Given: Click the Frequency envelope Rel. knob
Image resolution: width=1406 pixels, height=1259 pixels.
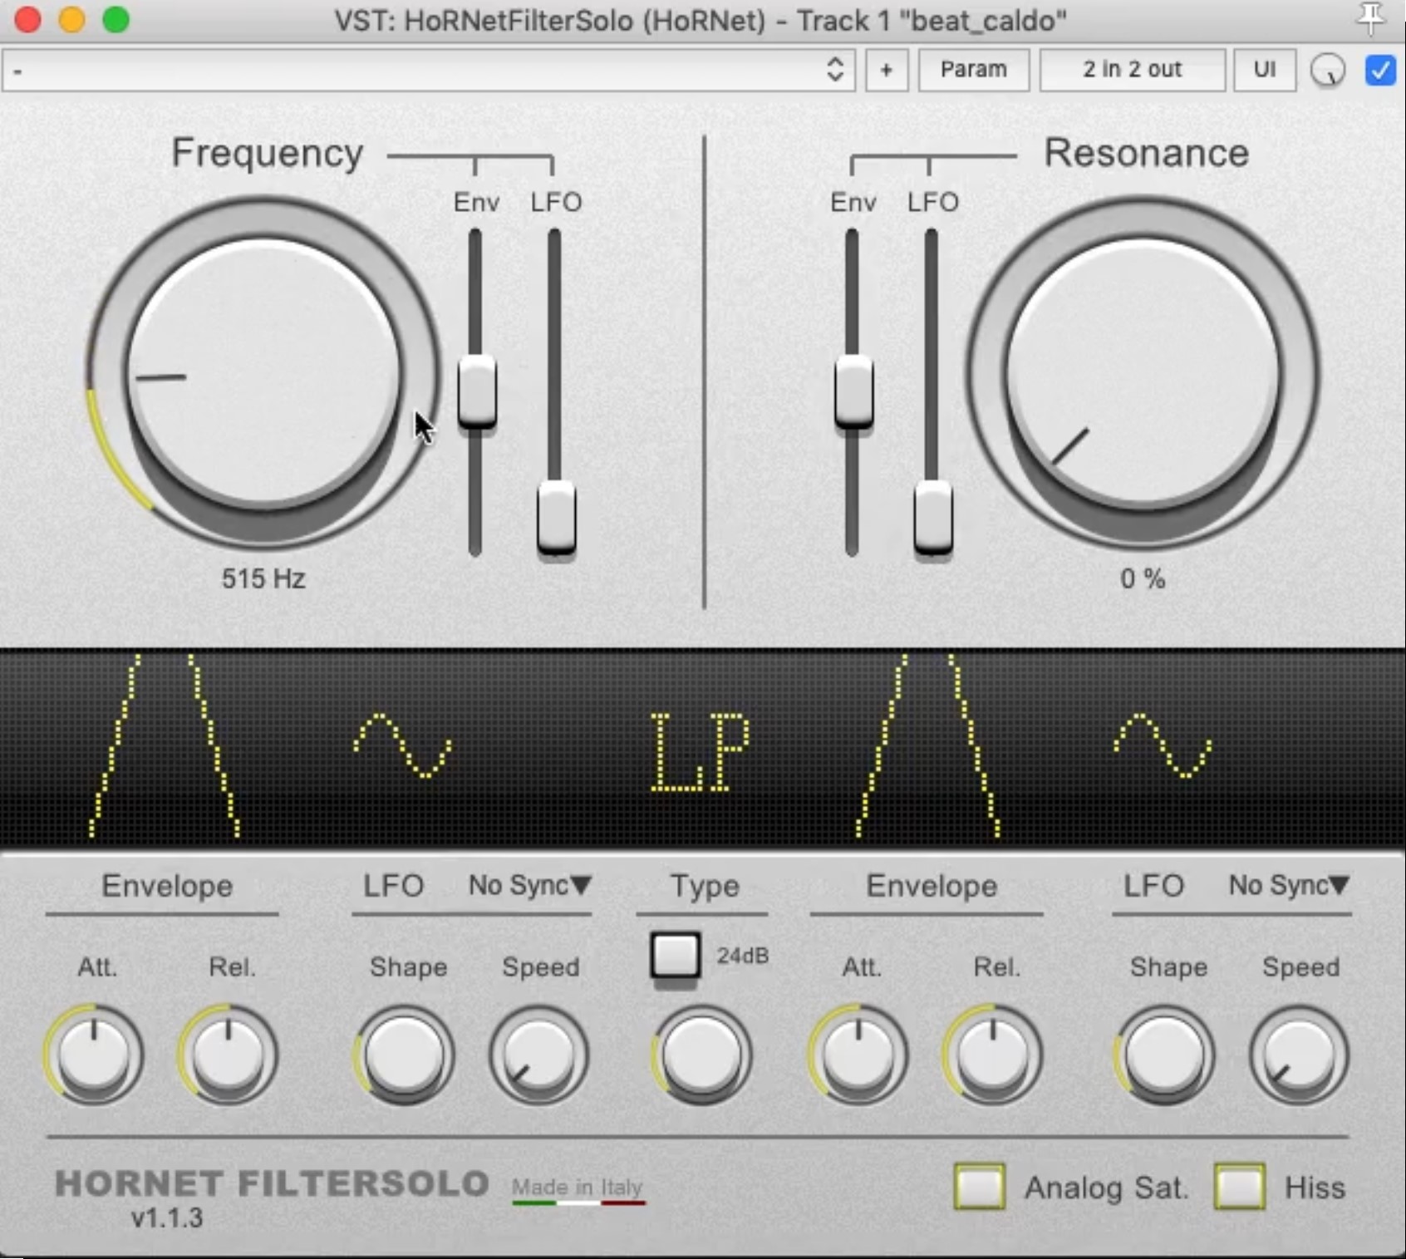Looking at the screenshot, I should click(229, 1055).
